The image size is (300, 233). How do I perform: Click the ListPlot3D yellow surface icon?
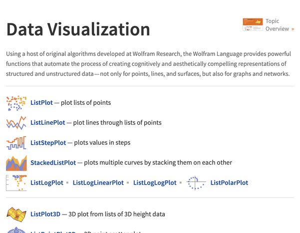[x=16, y=214]
